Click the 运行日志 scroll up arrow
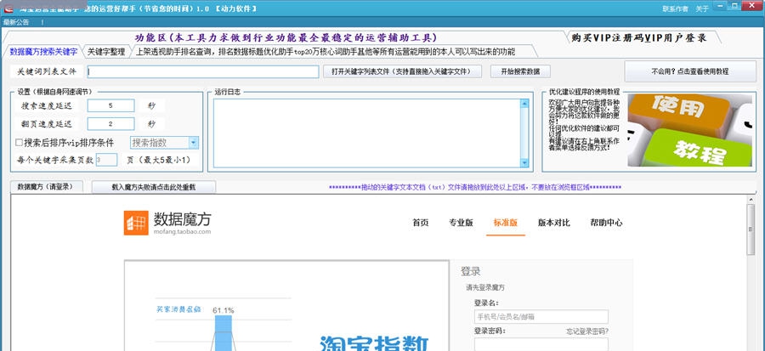 [x=524, y=104]
